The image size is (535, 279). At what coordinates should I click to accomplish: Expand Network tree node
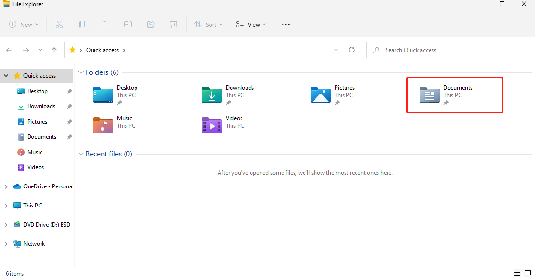[6, 244]
